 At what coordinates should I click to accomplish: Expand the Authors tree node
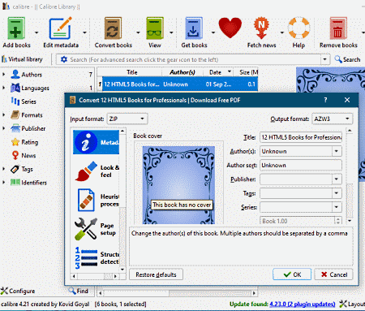[4, 74]
